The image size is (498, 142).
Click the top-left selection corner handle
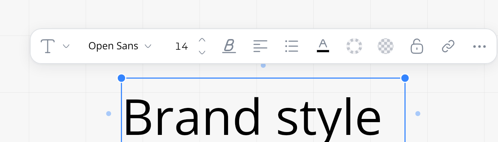pyautogui.click(x=121, y=78)
